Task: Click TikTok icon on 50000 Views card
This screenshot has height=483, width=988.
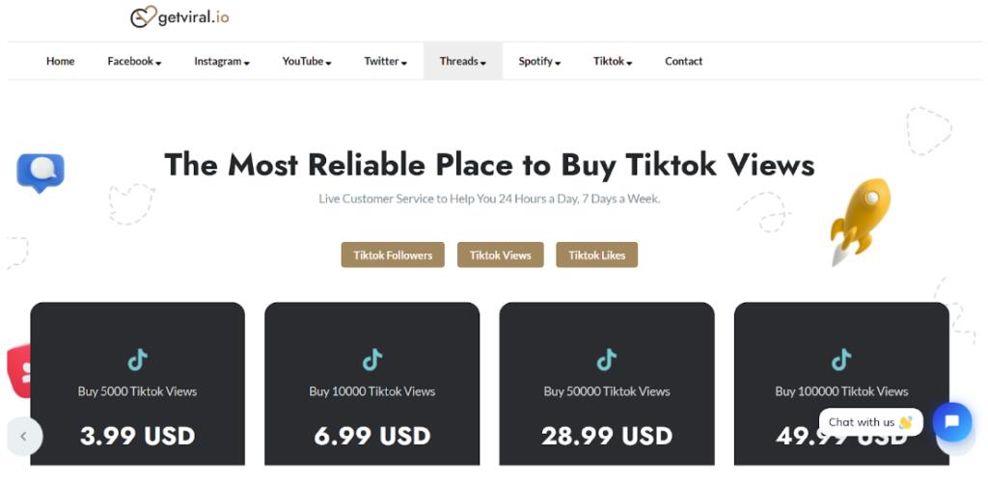Action: pos(606,360)
